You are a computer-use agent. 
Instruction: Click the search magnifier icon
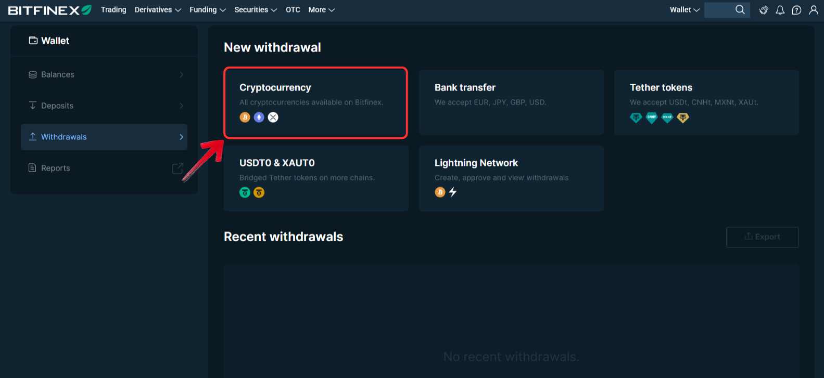click(740, 10)
